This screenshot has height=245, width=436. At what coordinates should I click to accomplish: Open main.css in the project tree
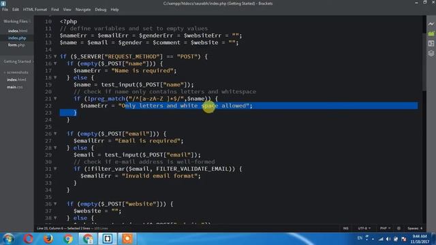15,87
